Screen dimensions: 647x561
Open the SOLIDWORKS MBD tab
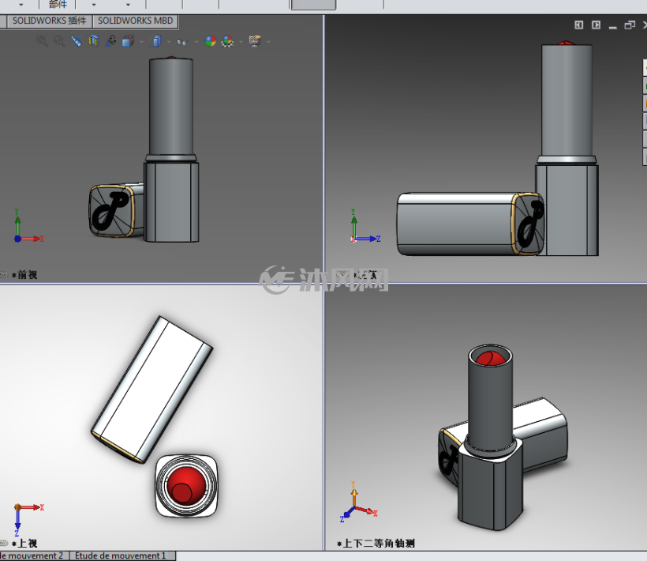coord(136,21)
